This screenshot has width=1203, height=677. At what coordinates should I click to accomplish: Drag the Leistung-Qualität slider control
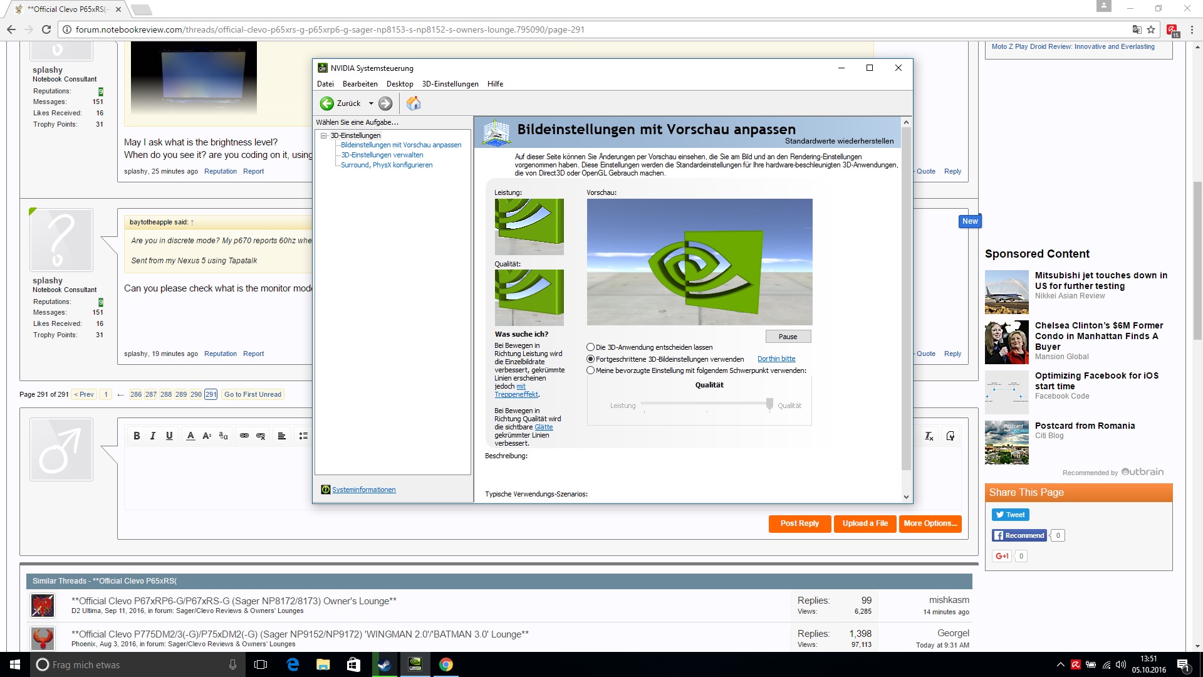tap(768, 404)
